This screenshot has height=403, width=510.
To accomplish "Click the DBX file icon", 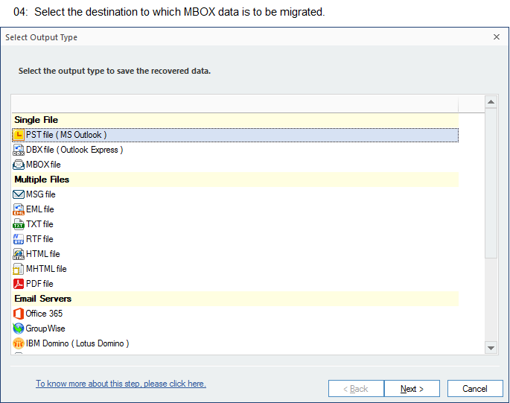I will pyautogui.click(x=19, y=150).
